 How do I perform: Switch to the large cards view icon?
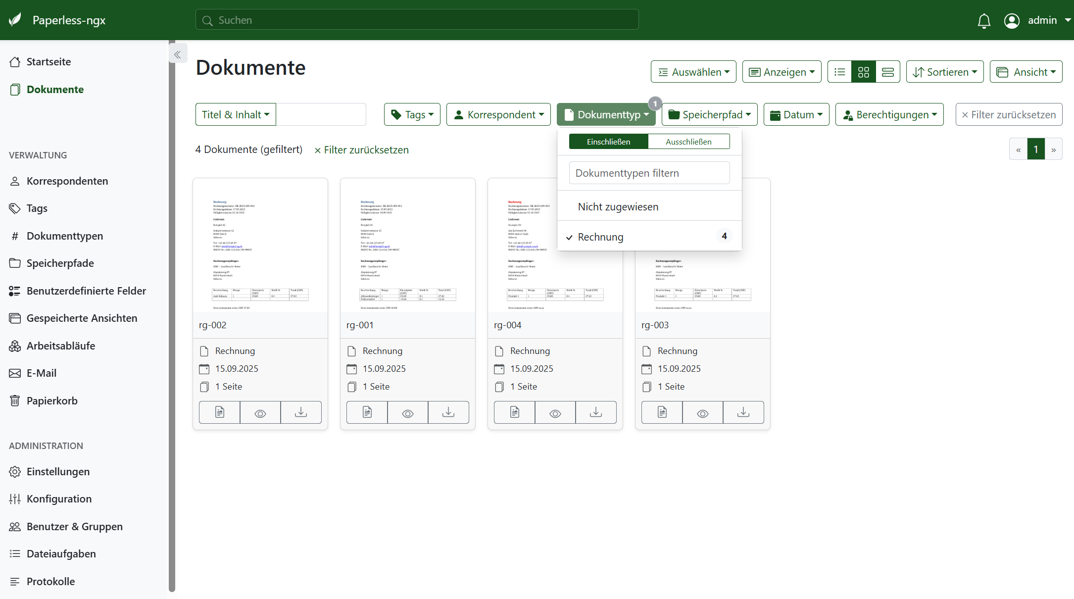point(887,72)
